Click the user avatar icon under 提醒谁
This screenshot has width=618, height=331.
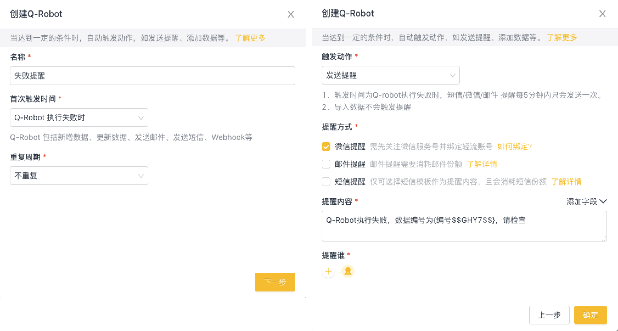coord(348,271)
